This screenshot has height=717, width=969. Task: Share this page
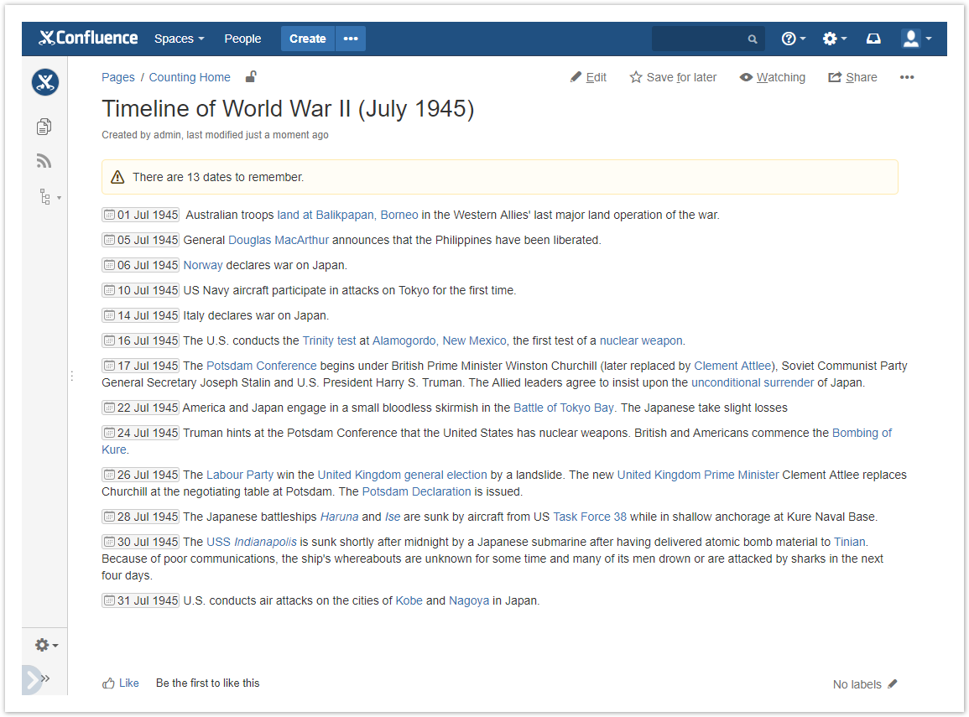pos(853,77)
